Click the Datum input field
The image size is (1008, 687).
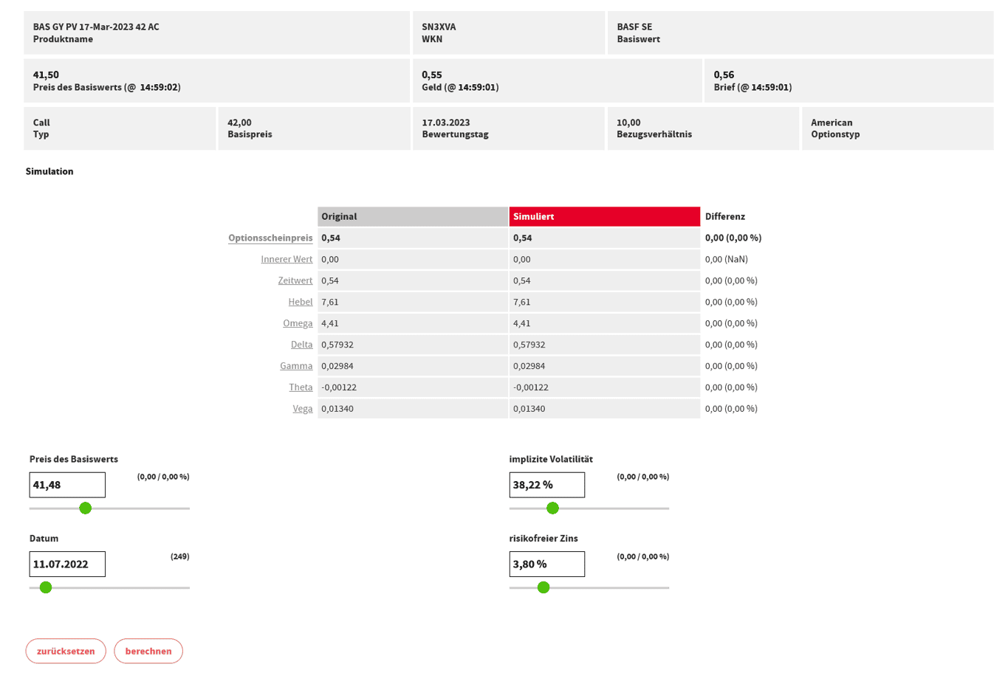pyautogui.click(x=67, y=564)
